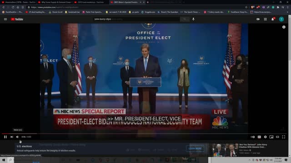291x163 pixels.
Task: Skip to the next video
Action: [12, 137]
